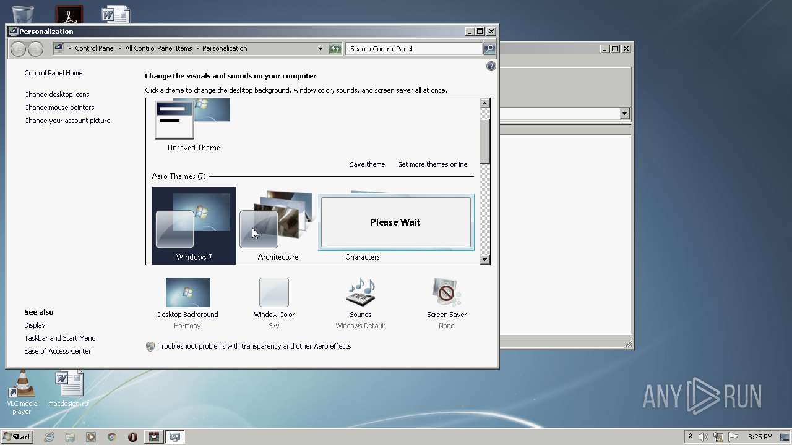Viewport: 792px width, 445px height.
Task: Open VLC media player desktop shortcut
Action: coord(22,392)
